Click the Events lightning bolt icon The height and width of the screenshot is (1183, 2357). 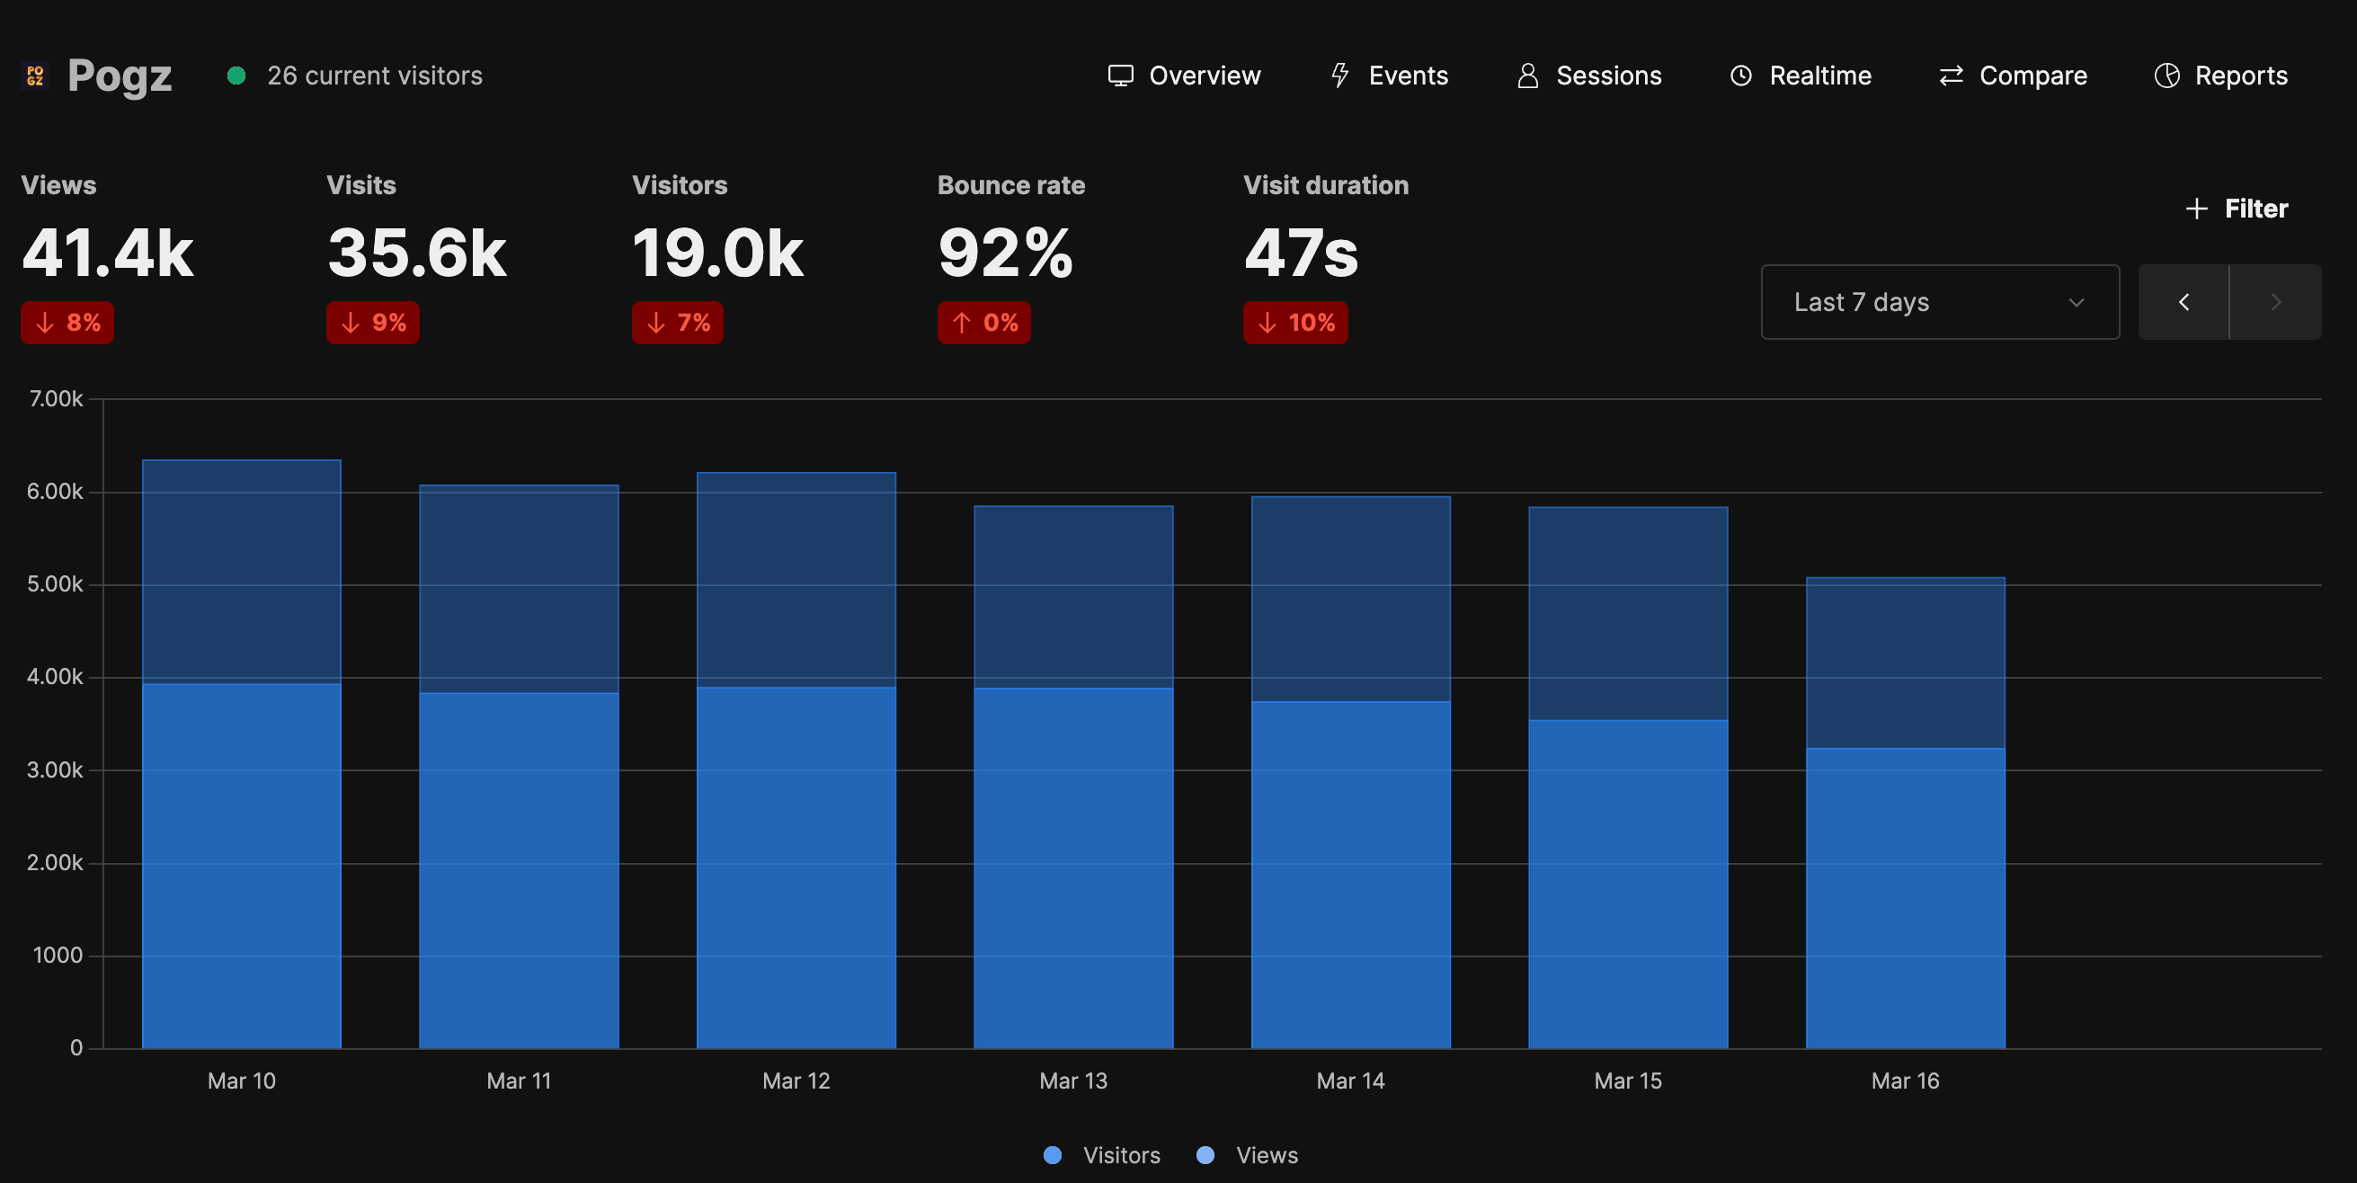pos(1339,75)
